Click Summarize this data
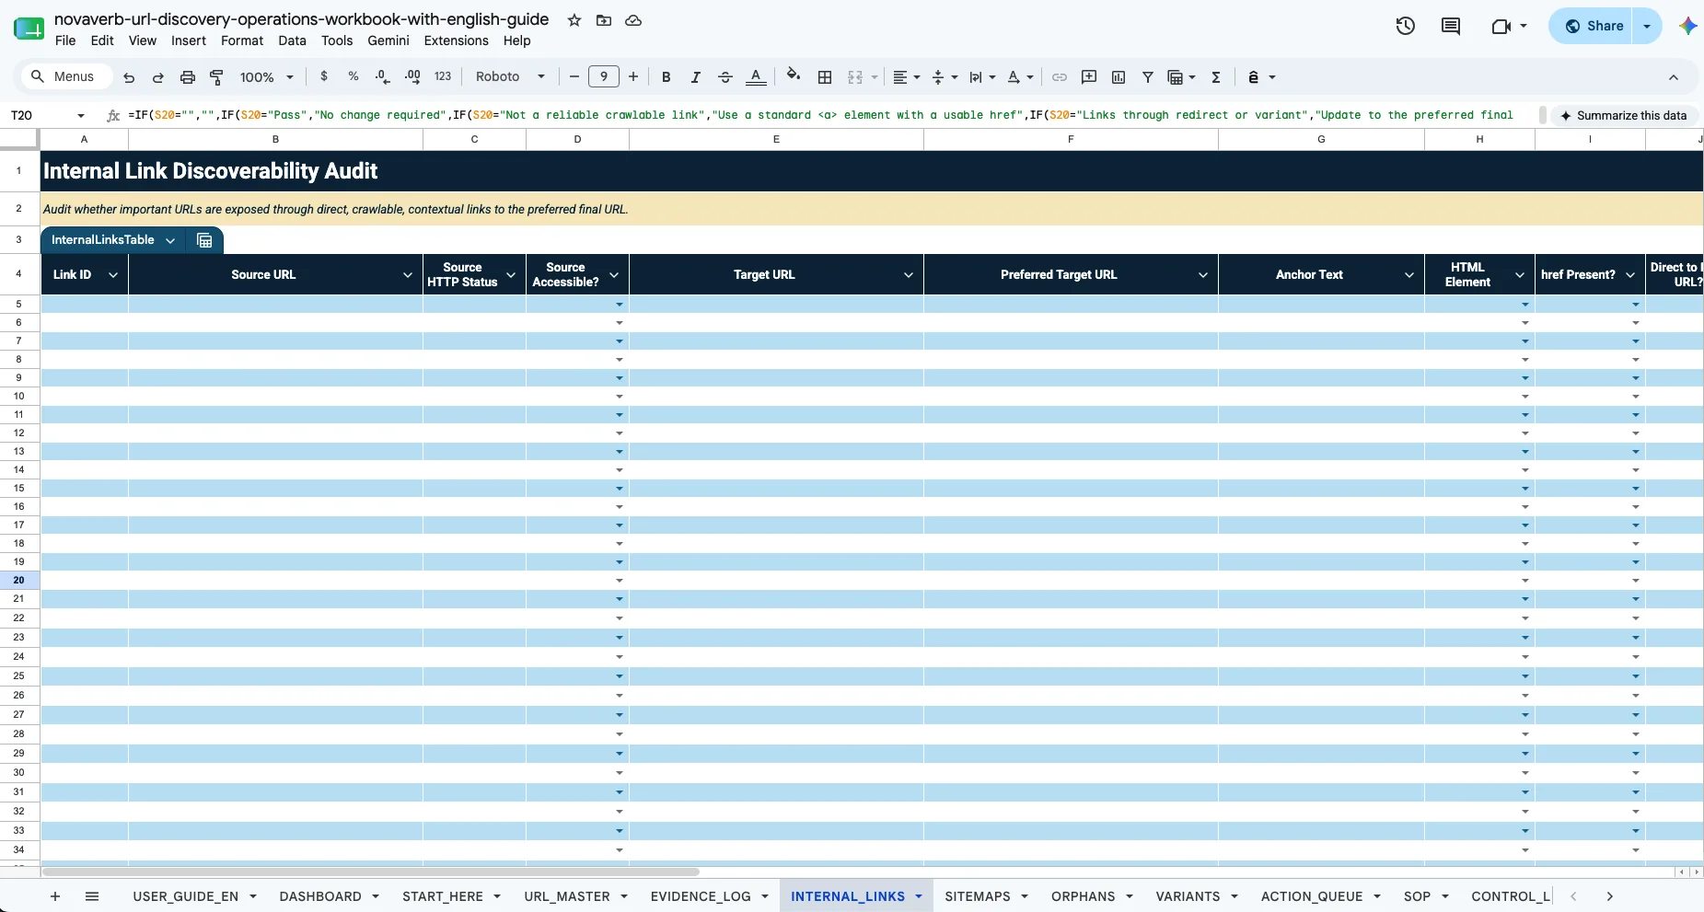 [x=1623, y=116]
